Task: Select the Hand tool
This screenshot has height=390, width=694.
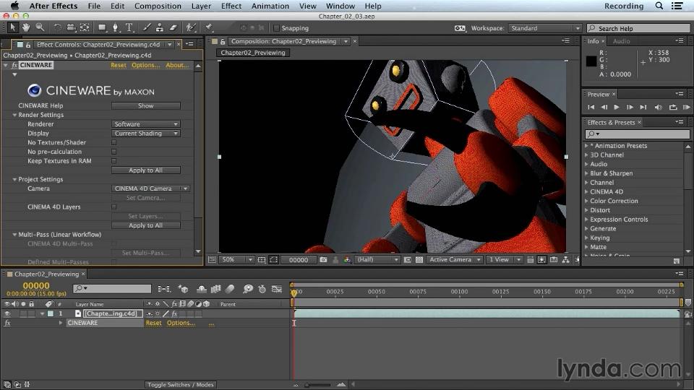Action: pyautogui.click(x=26, y=27)
